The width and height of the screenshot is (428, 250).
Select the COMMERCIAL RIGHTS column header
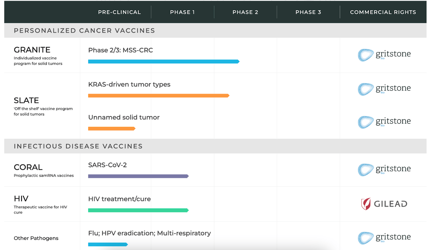(383, 12)
